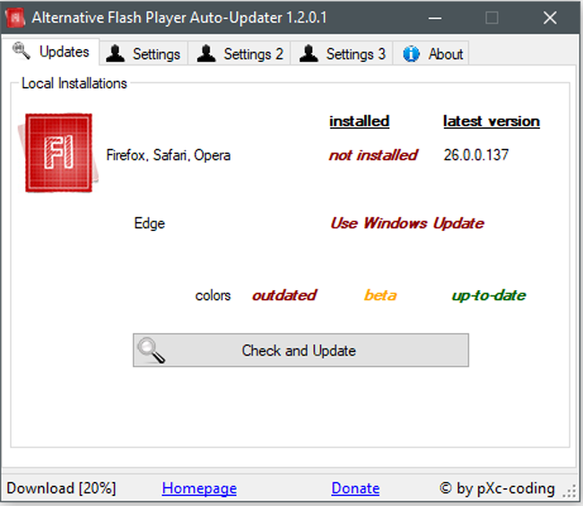Viewport: 583px width, 506px height.
Task: Switch to the Settings 2 tab
Action: (239, 55)
